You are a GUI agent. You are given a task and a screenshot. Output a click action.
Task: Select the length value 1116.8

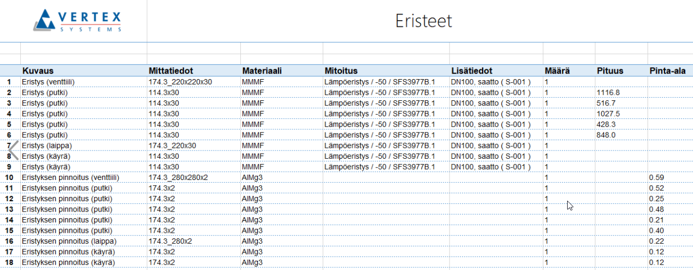click(608, 93)
